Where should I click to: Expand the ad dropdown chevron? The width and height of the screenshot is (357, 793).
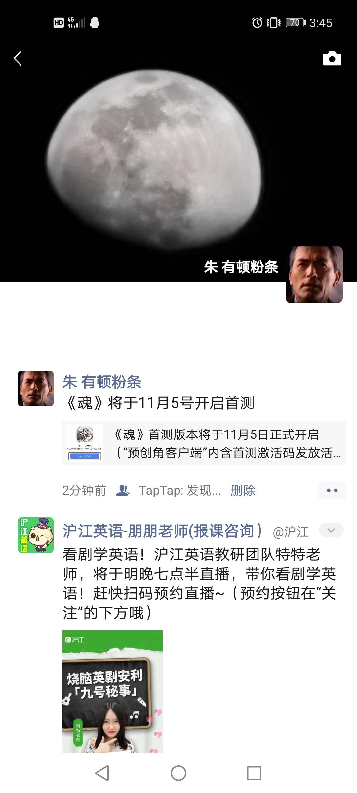[331, 530]
